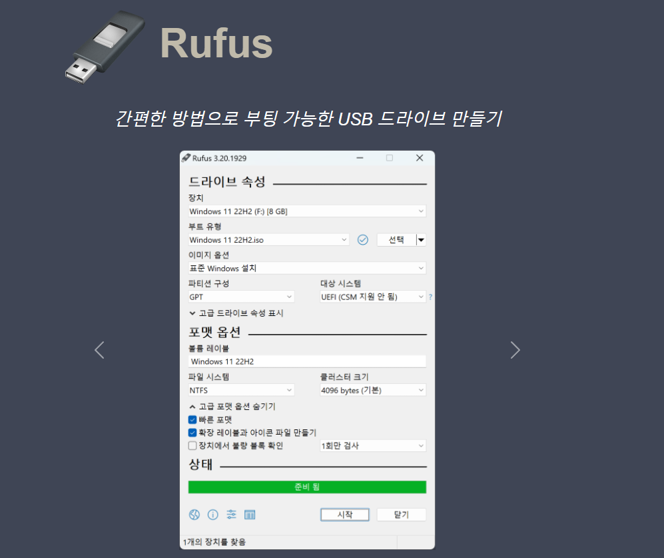This screenshot has height=558, width=664.
Task: Open the 클러스터 크기 dropdown
Action: 373,390
